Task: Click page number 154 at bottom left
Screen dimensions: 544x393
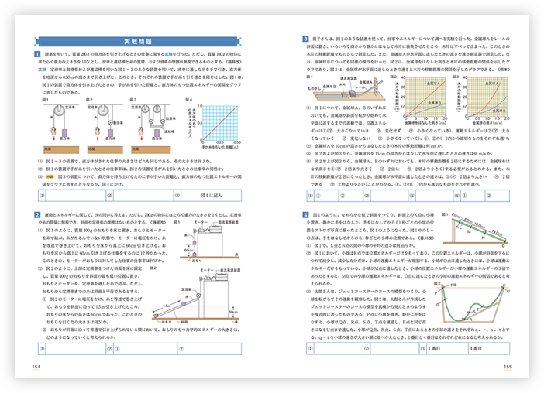Action: [x=36, y=367]
